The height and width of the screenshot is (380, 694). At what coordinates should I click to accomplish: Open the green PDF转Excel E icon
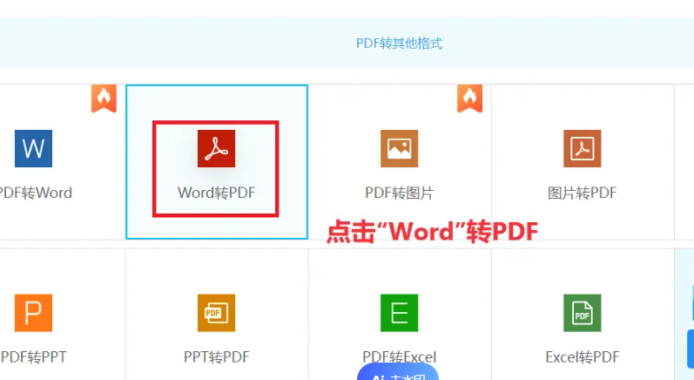[399, 313]
